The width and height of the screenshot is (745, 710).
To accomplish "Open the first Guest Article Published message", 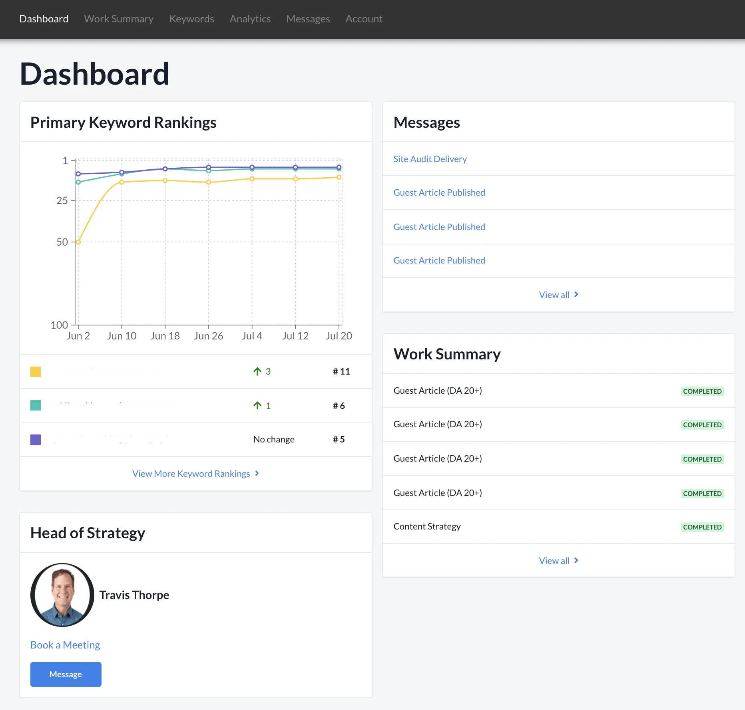I will (439, 192).
